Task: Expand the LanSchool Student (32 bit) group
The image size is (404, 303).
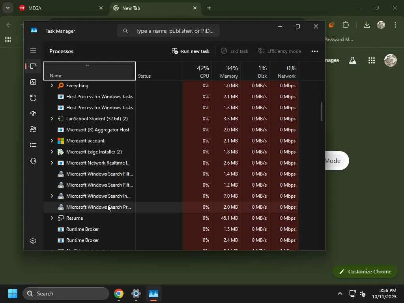Action: (52, 118)
